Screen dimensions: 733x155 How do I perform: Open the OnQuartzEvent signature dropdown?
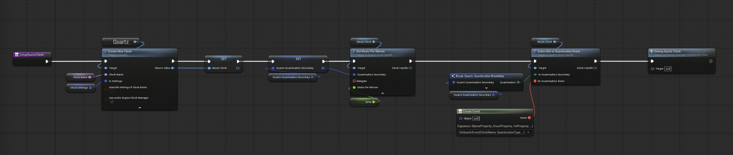coord(495,132)
